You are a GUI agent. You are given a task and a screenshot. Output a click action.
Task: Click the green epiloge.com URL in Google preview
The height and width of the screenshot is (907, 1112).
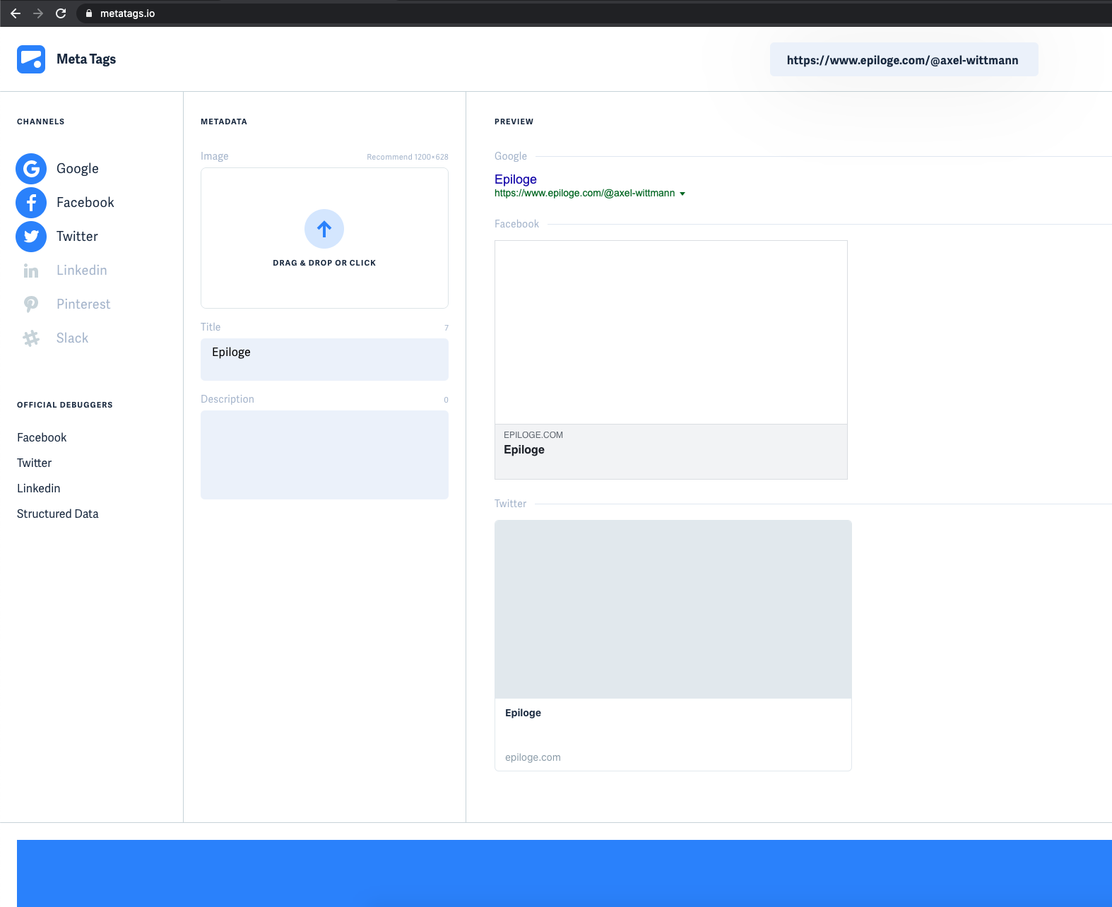point(585,194)
